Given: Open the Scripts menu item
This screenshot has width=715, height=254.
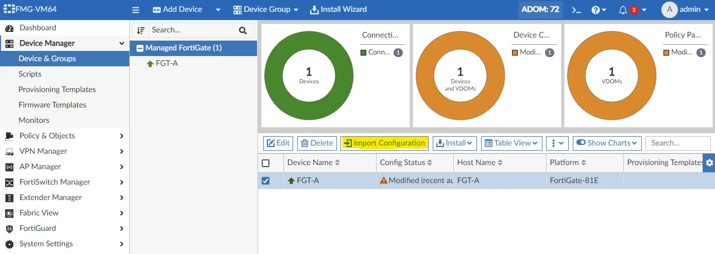Looking at the screenshot, I should click(30, 74).
